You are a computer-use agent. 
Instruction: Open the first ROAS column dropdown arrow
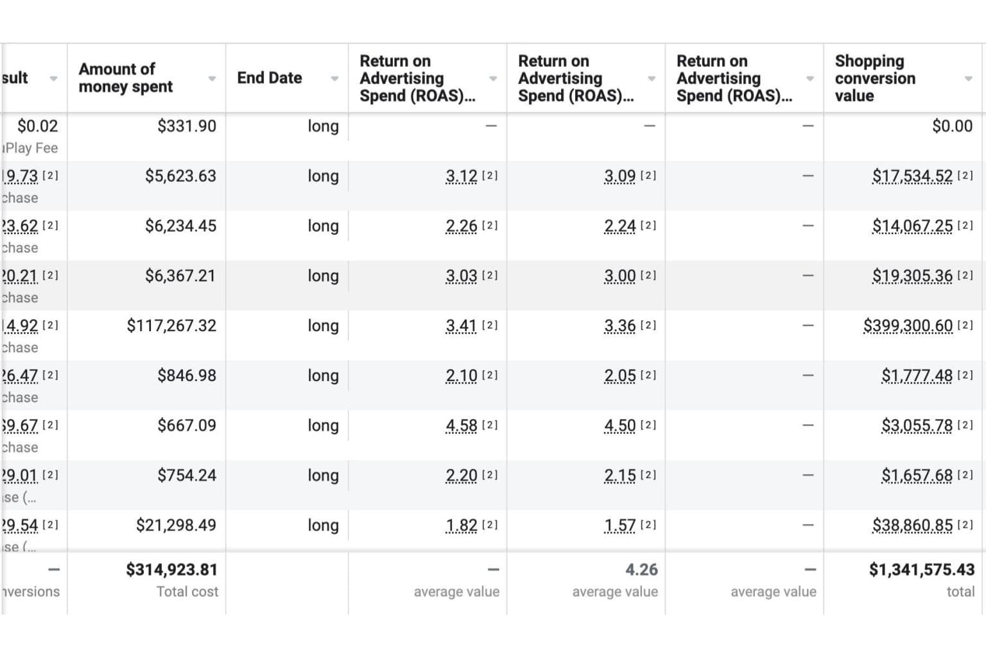(493, 79)
